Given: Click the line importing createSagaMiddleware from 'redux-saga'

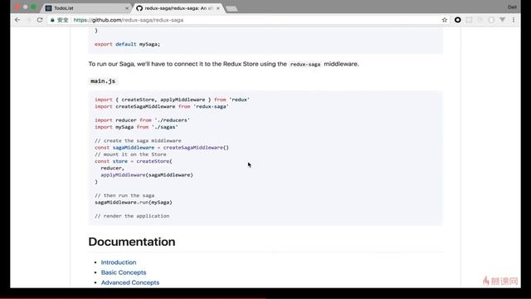Looking at the screenshot, I should [x=162, y=106].
